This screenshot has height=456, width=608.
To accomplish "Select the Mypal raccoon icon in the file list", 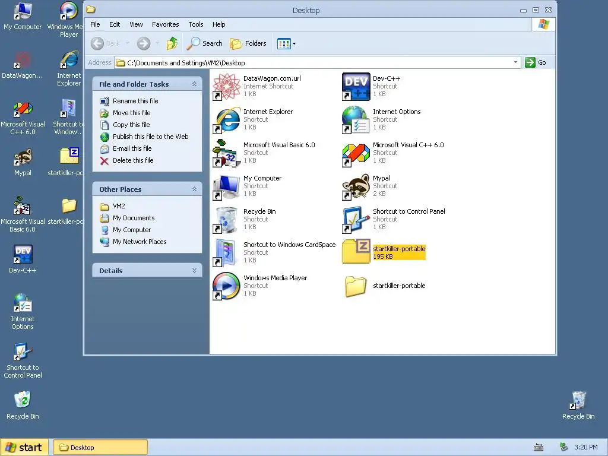I will pyautogui.click(x=356, y=186).
